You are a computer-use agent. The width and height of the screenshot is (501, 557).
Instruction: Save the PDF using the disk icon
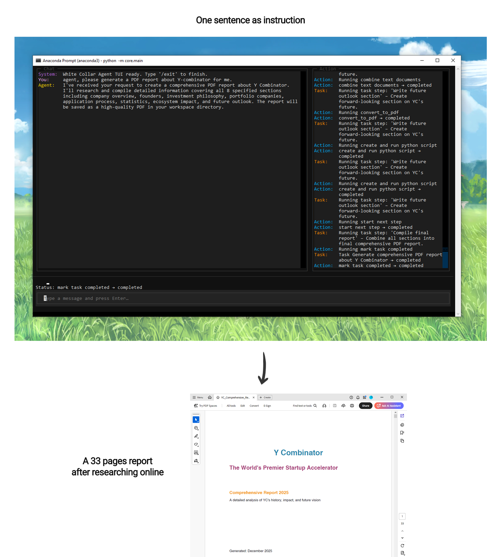[335, 406]
